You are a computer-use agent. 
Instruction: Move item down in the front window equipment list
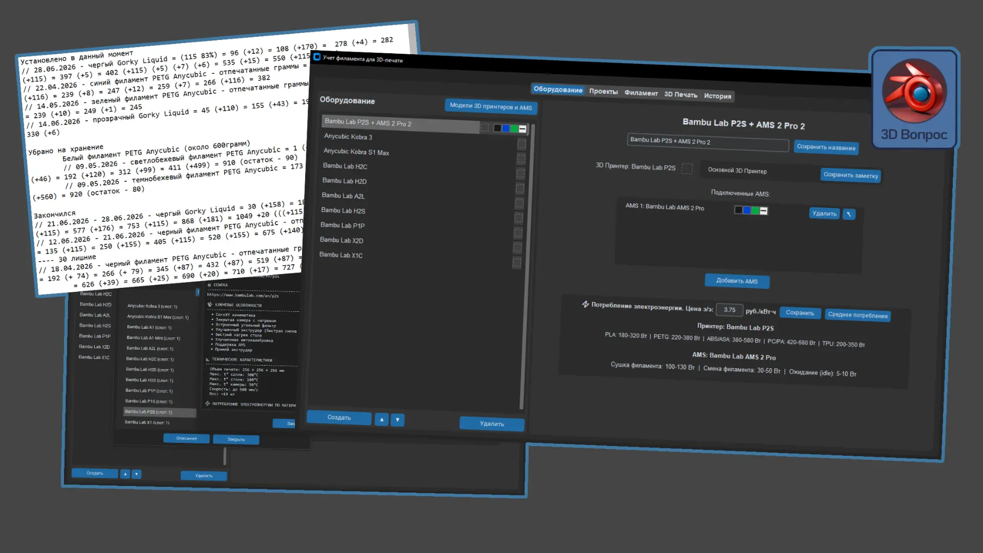coord(397,420)
